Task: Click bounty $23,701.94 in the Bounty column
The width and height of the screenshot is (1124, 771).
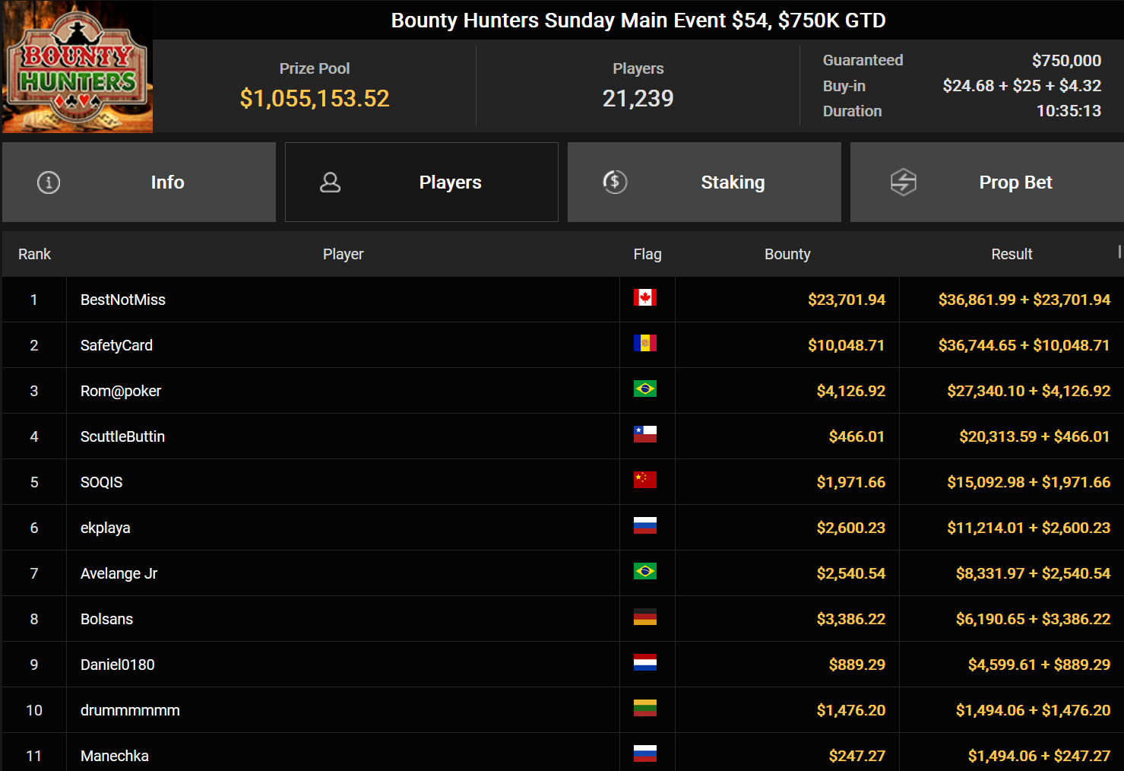Action: point(847,300)
